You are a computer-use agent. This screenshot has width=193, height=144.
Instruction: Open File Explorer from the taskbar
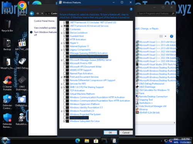(87, 141)
